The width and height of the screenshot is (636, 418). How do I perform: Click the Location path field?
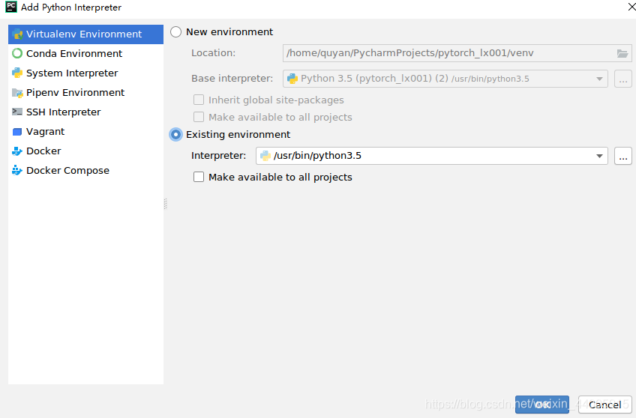[457, 53]
